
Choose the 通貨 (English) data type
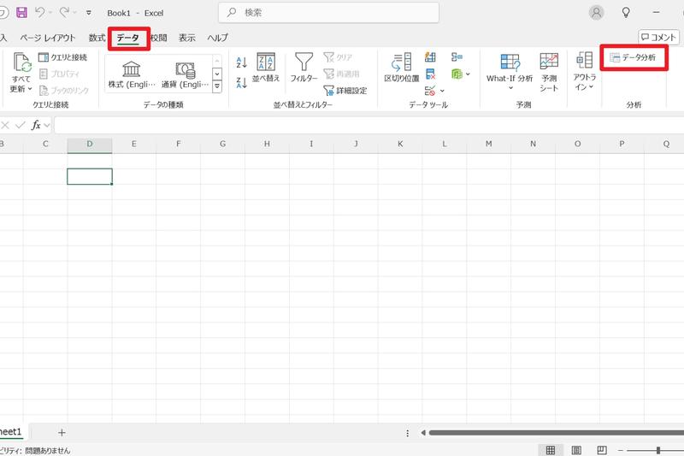pos(185,74)
